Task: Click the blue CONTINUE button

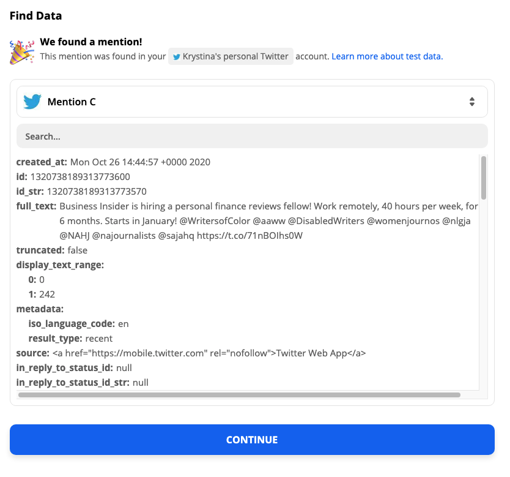Action: (x=252, y=440)
